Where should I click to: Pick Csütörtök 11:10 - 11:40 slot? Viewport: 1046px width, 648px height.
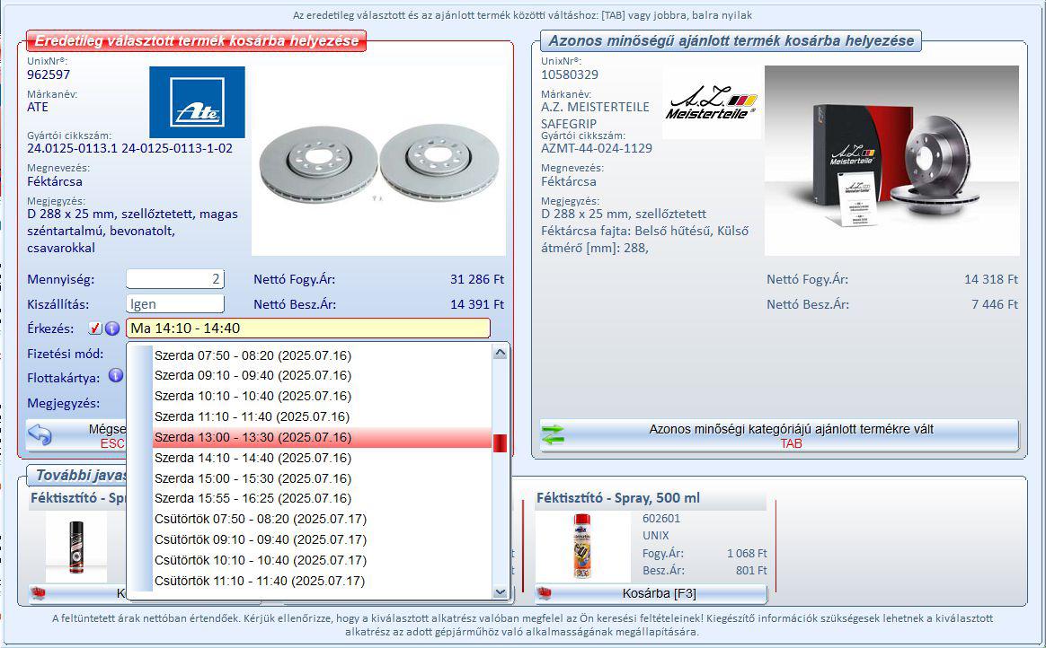pos(323,582)
